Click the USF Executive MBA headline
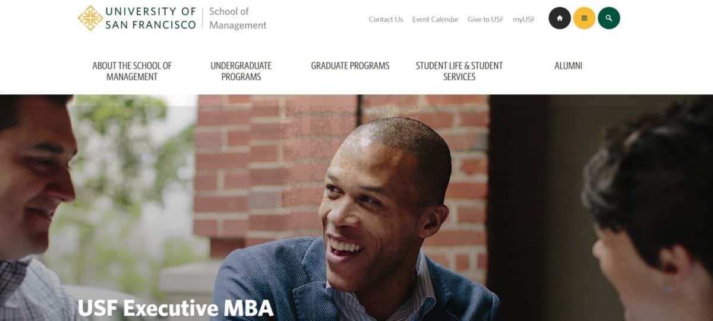This screenshot has height=321, width=713. tap(175, 308)
